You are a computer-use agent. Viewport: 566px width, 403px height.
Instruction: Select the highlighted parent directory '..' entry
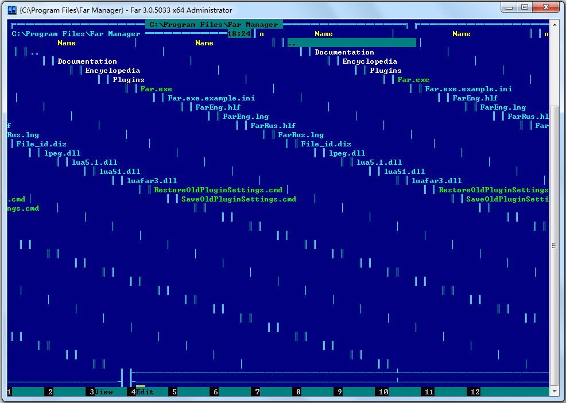click(x=351, y=43)
